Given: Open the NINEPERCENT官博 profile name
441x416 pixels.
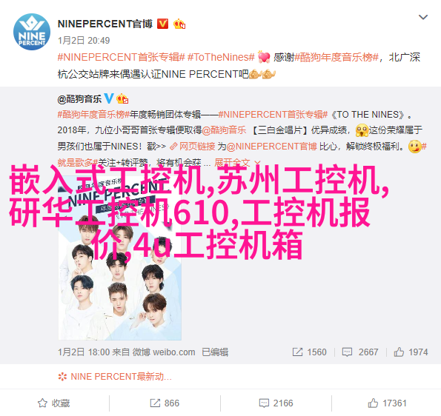Looking at the screenshot, I should tap(105, 24).
